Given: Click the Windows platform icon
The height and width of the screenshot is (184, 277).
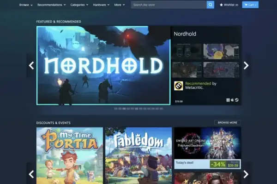Looking at the screenshot, I should click(x=228, y=100).
